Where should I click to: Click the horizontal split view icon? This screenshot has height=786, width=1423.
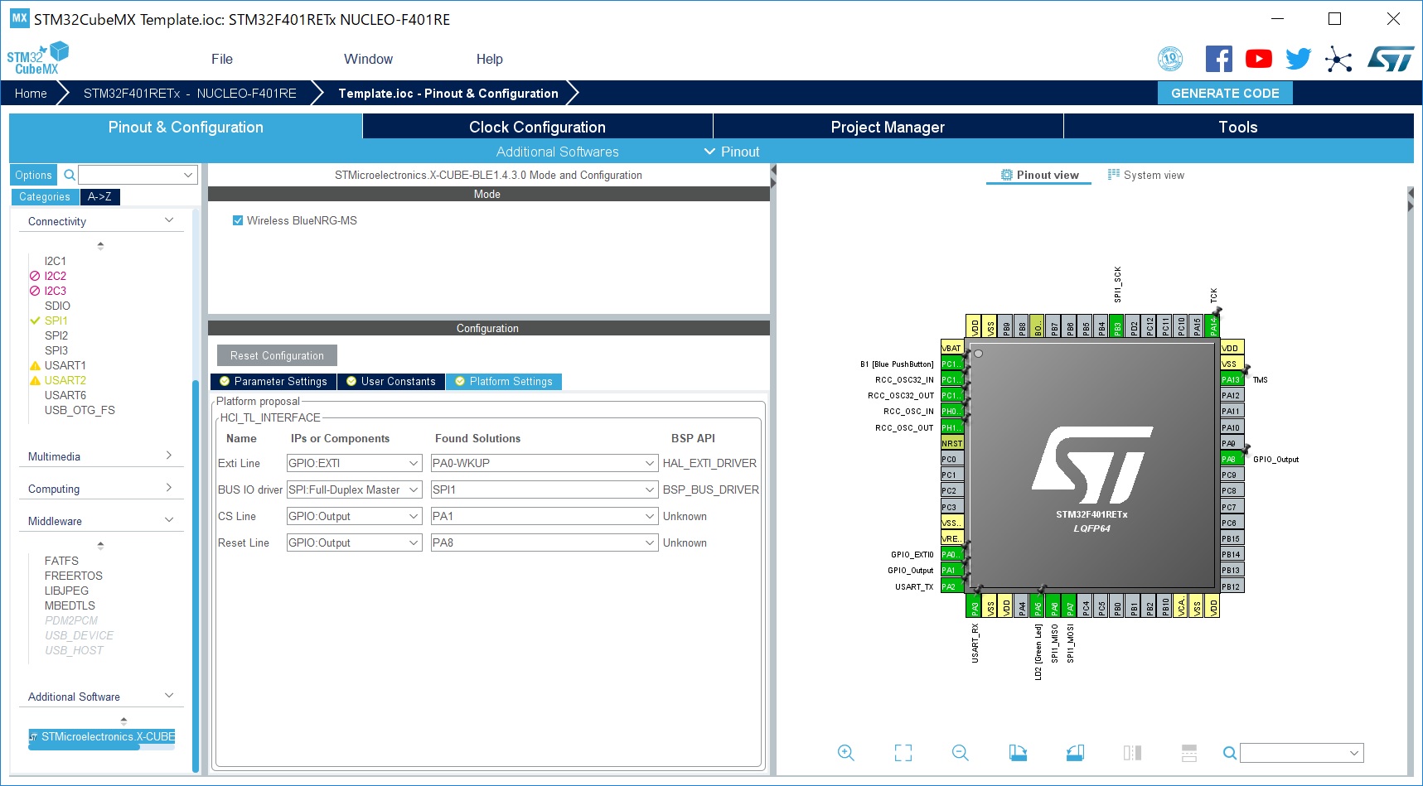point(1189,752)
